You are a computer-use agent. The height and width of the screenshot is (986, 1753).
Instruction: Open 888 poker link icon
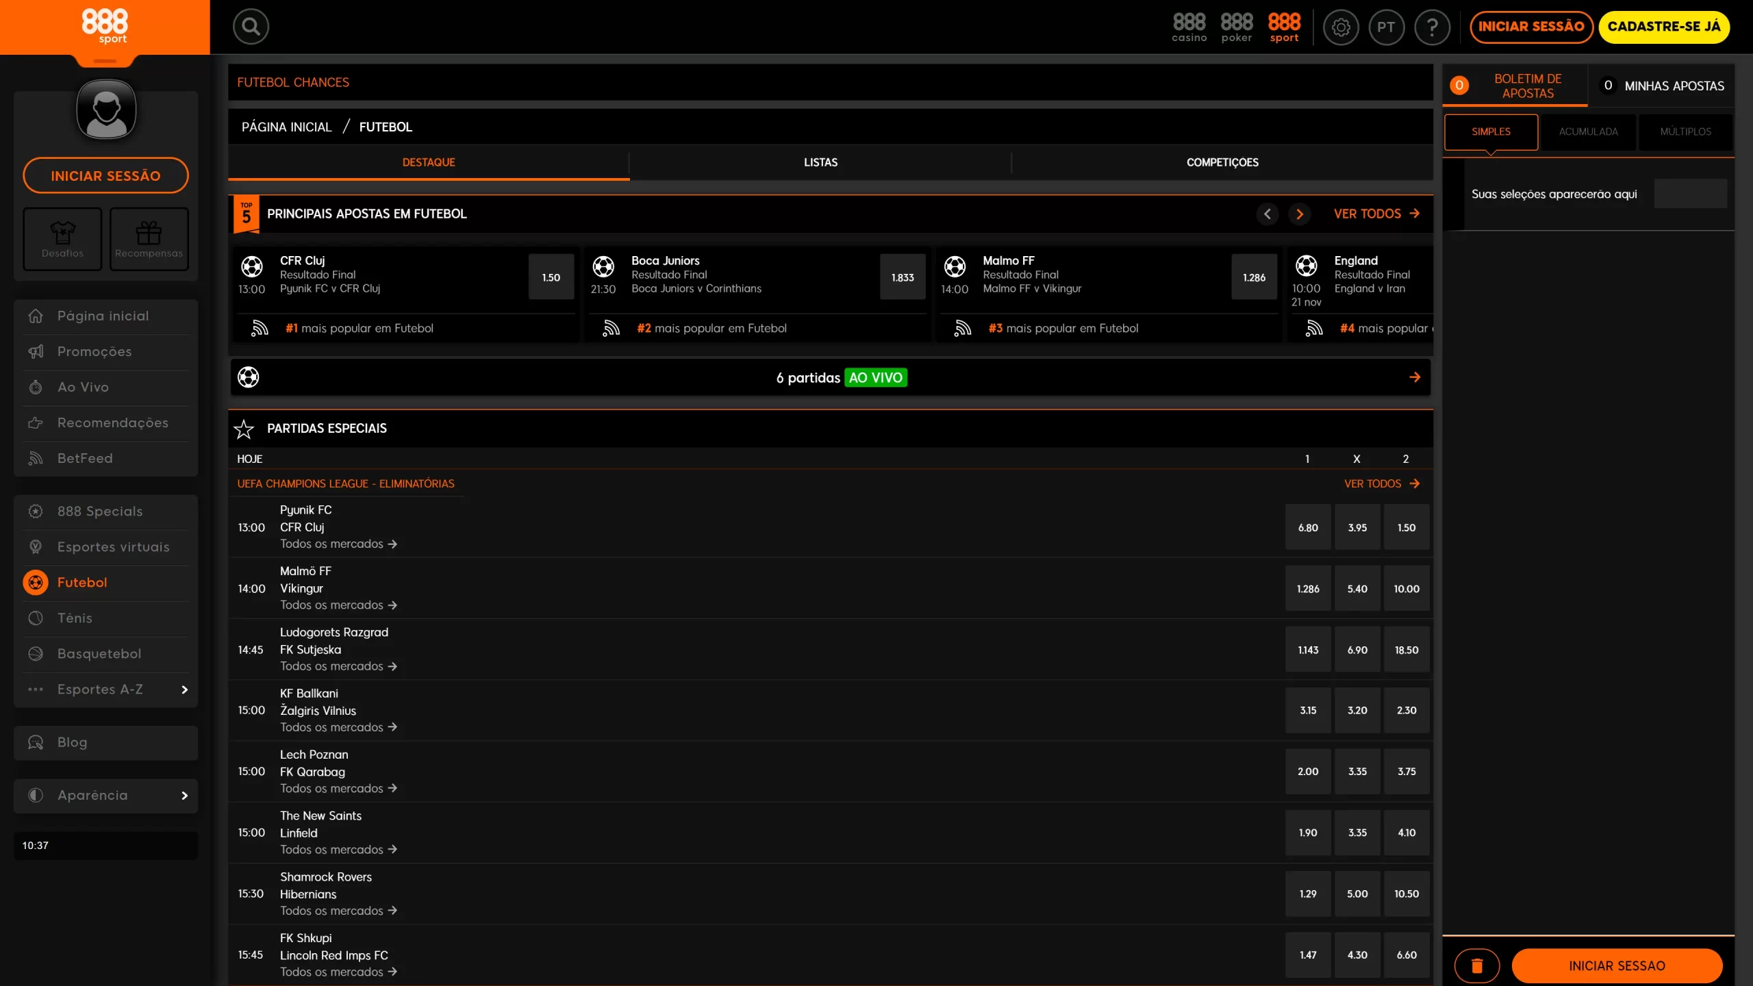(1237, 27)
